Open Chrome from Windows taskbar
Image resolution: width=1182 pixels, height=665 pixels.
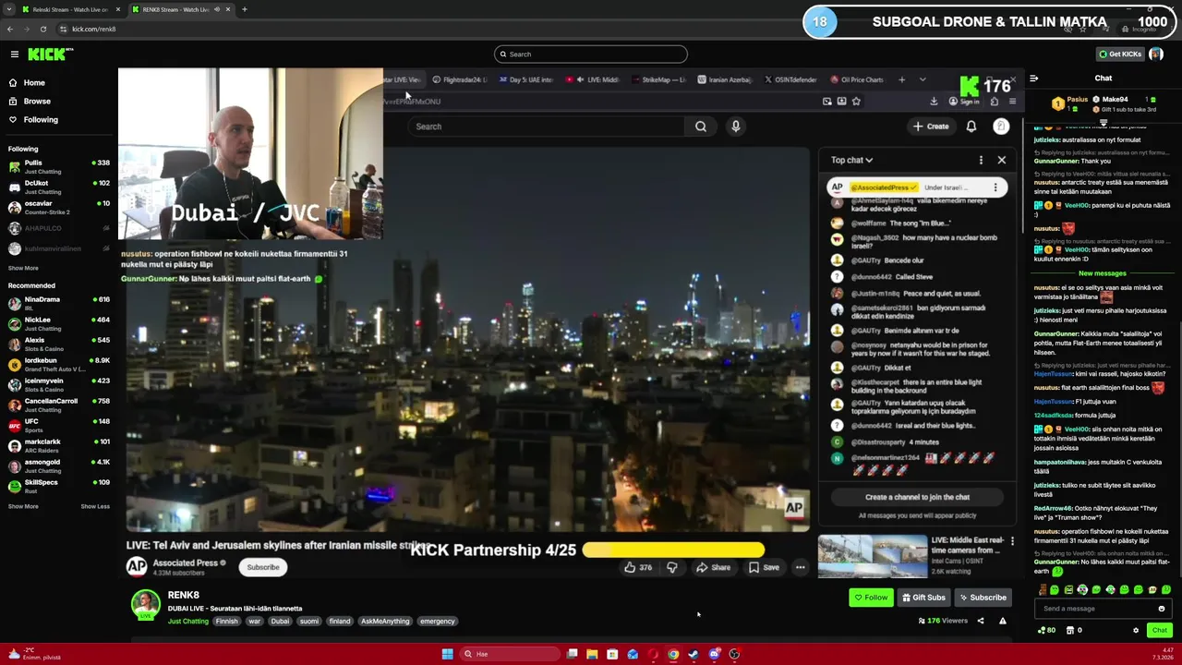(673, 655)
